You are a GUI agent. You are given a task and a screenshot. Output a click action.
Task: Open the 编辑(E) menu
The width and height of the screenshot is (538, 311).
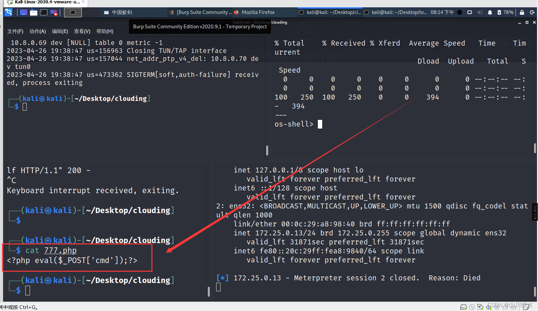click(60, 31)
